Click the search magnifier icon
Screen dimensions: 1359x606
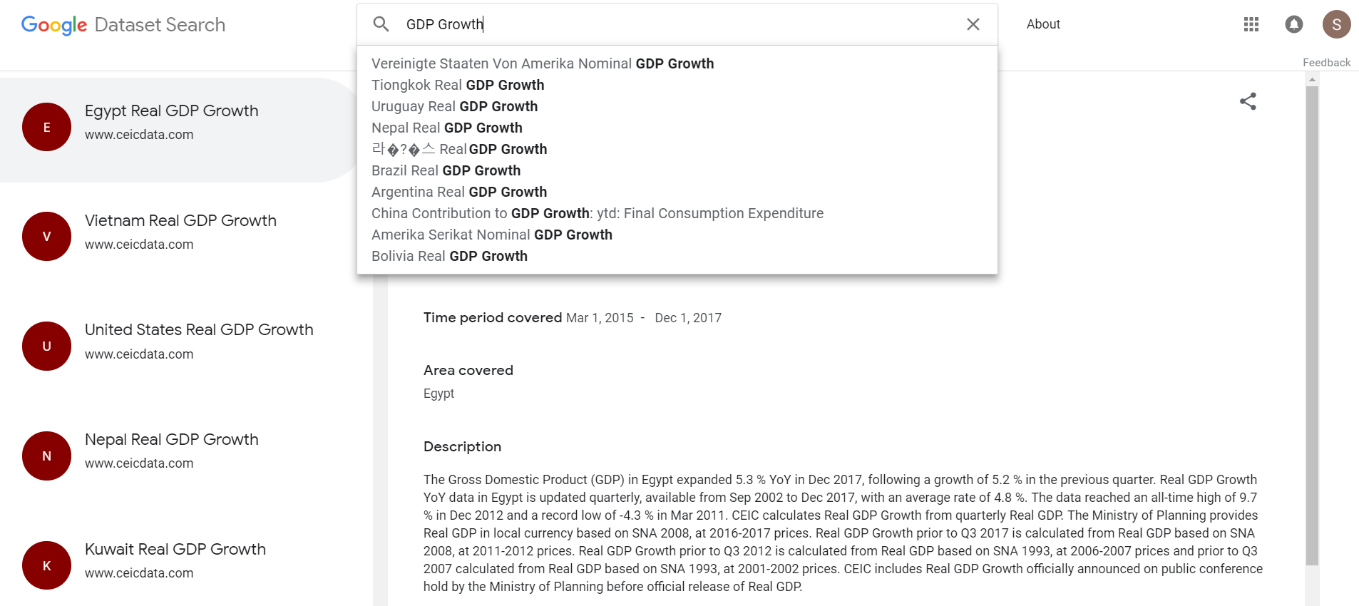[x=381, y=24]
